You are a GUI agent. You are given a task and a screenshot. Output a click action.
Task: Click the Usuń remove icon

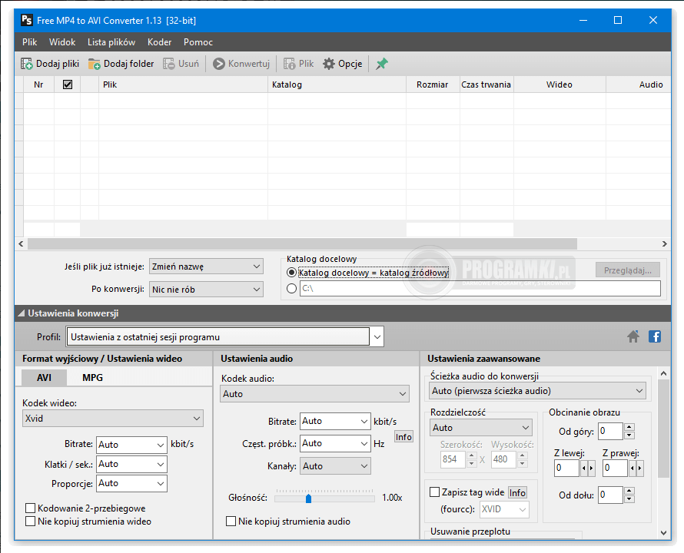click(x=169, y=64)
